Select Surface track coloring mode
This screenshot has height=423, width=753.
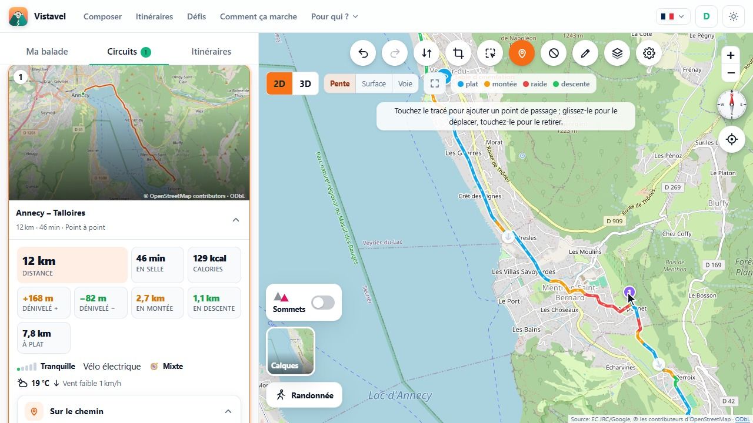pyautogui.click(x=374, y=83)
